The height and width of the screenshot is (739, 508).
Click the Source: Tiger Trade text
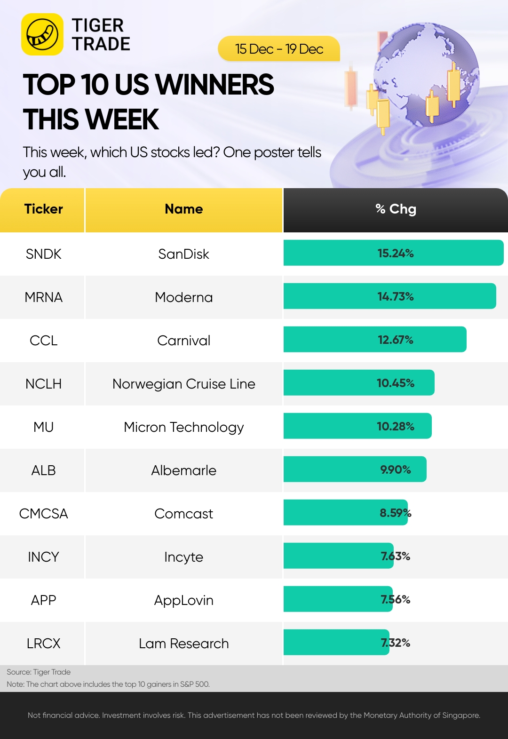tap(39, 672)
